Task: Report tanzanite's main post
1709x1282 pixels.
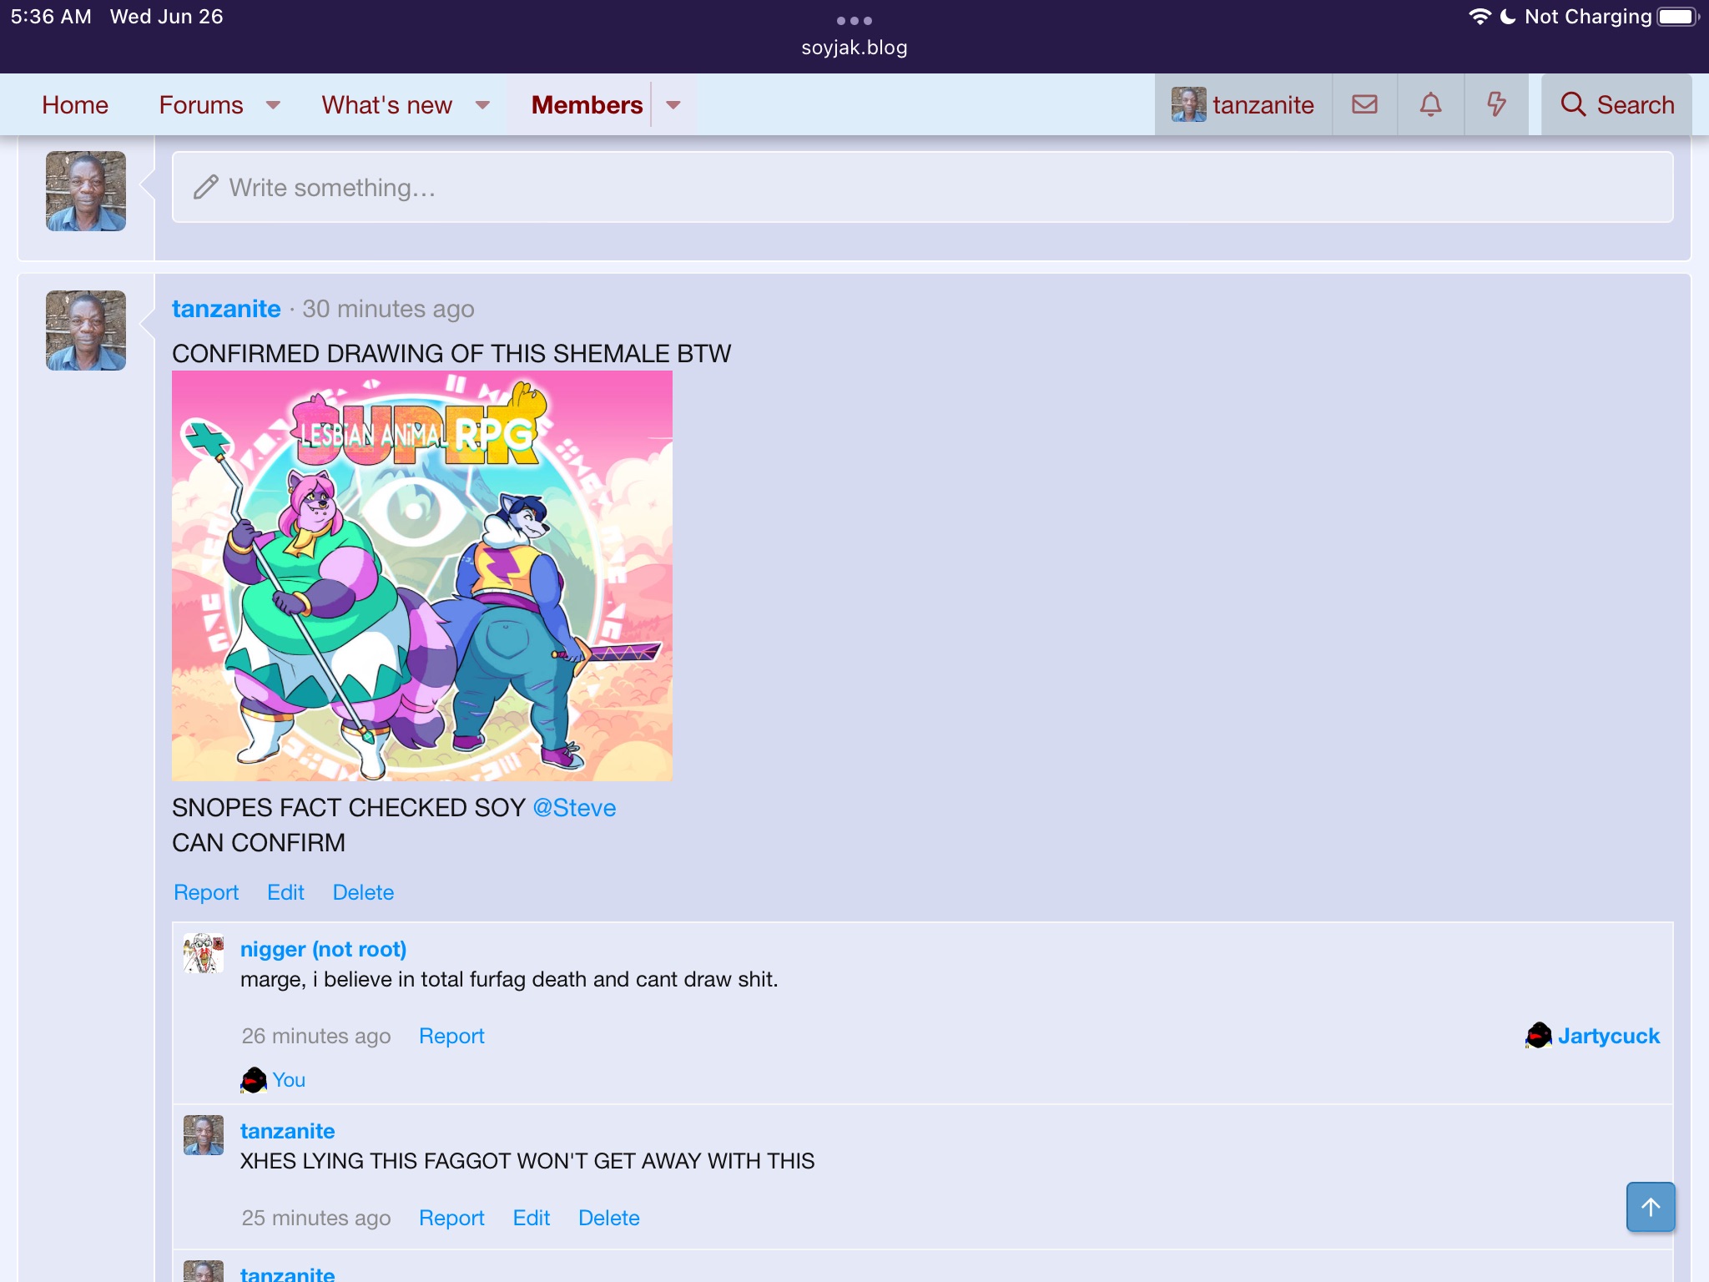Action: click(205, 892)
